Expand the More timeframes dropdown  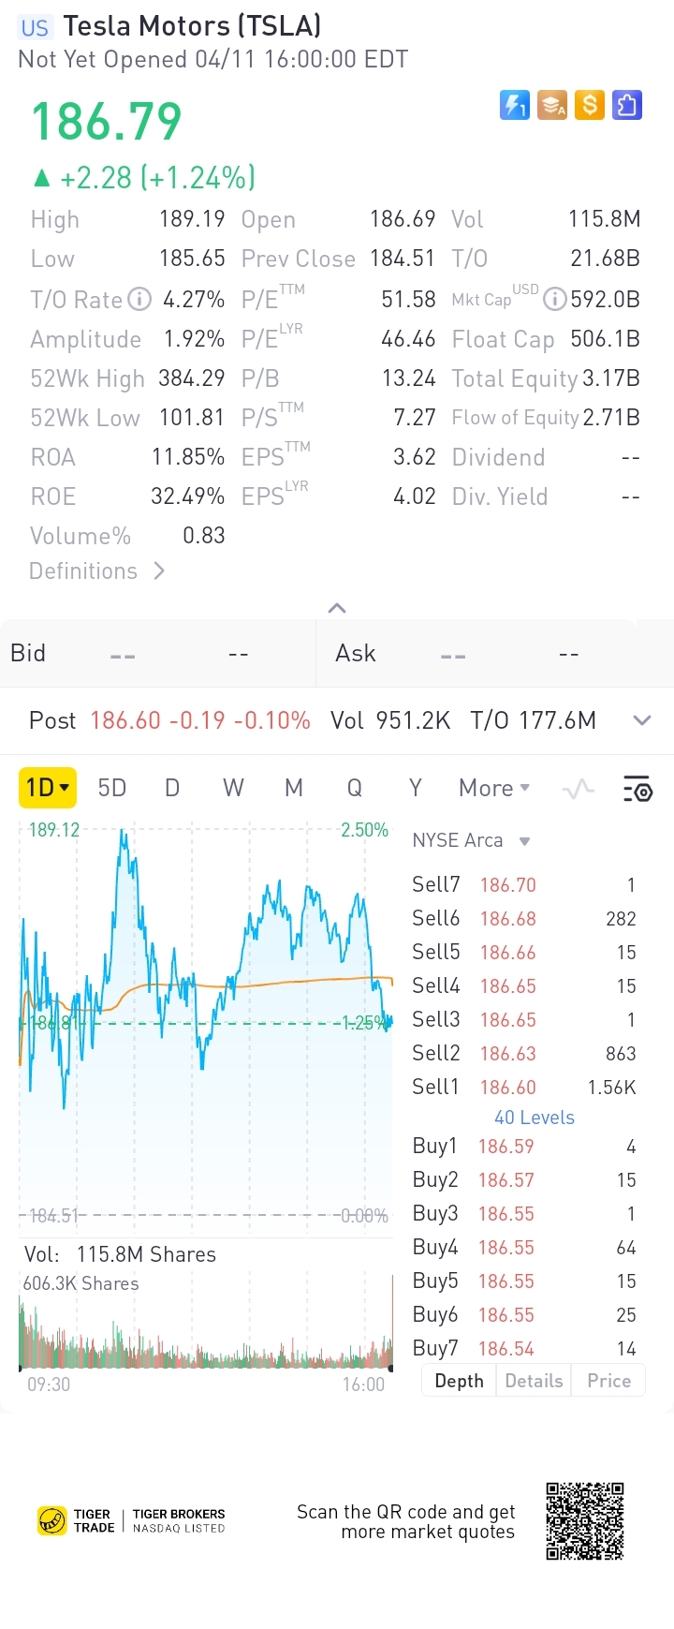pyautogui.click(x=494, y=788)
